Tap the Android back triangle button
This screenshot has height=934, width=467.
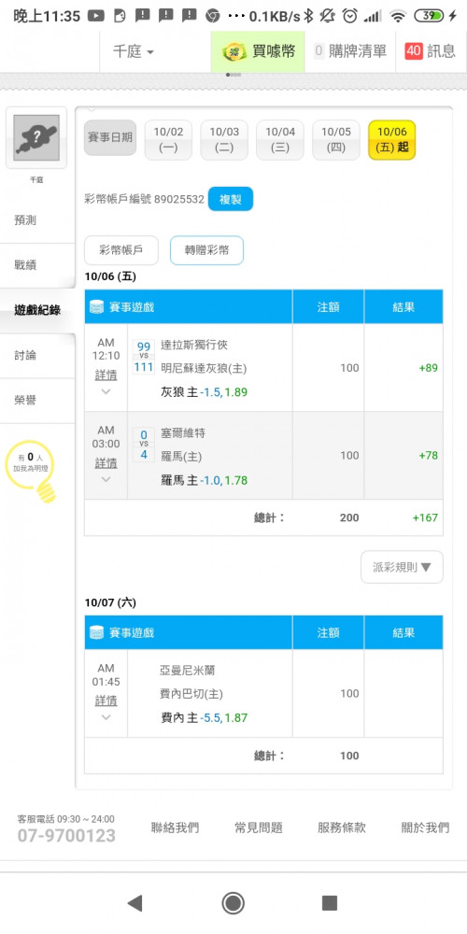pos(135,903)
